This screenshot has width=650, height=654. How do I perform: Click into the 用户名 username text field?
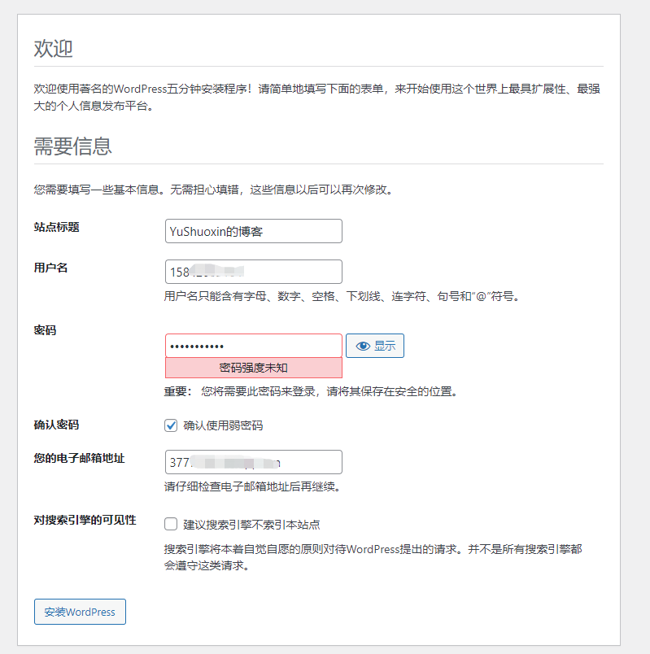253,272
